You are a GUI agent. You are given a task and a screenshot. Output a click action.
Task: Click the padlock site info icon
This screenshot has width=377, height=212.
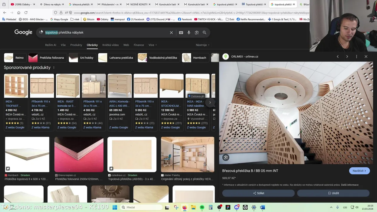[x=61, y=13]
